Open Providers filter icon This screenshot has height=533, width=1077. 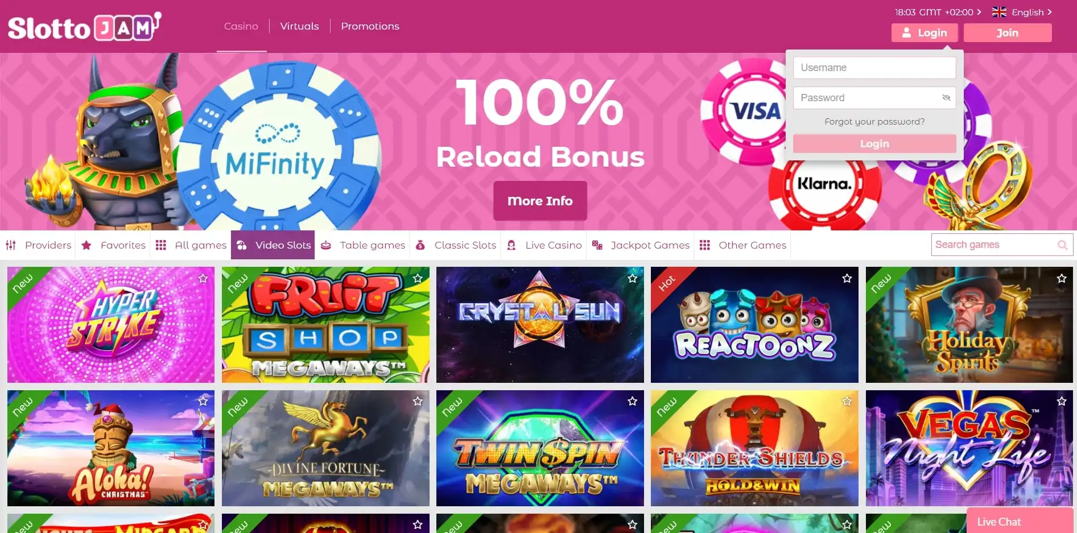click(10, 245)
